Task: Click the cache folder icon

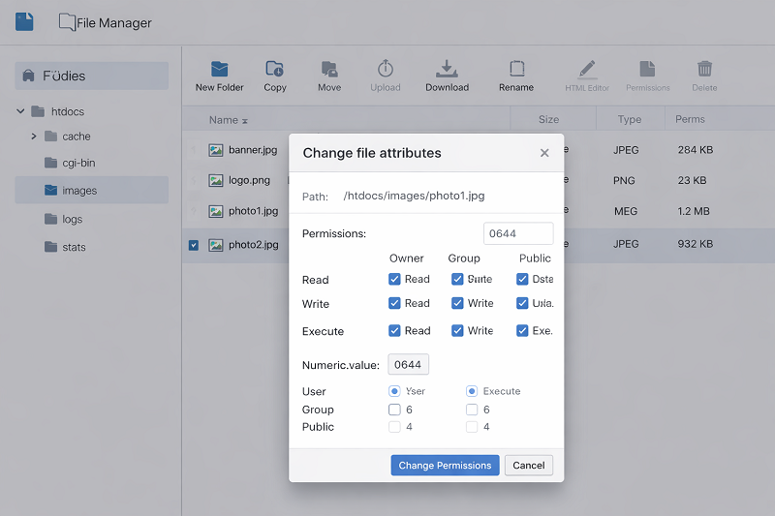Action: [x=51, y=137]
